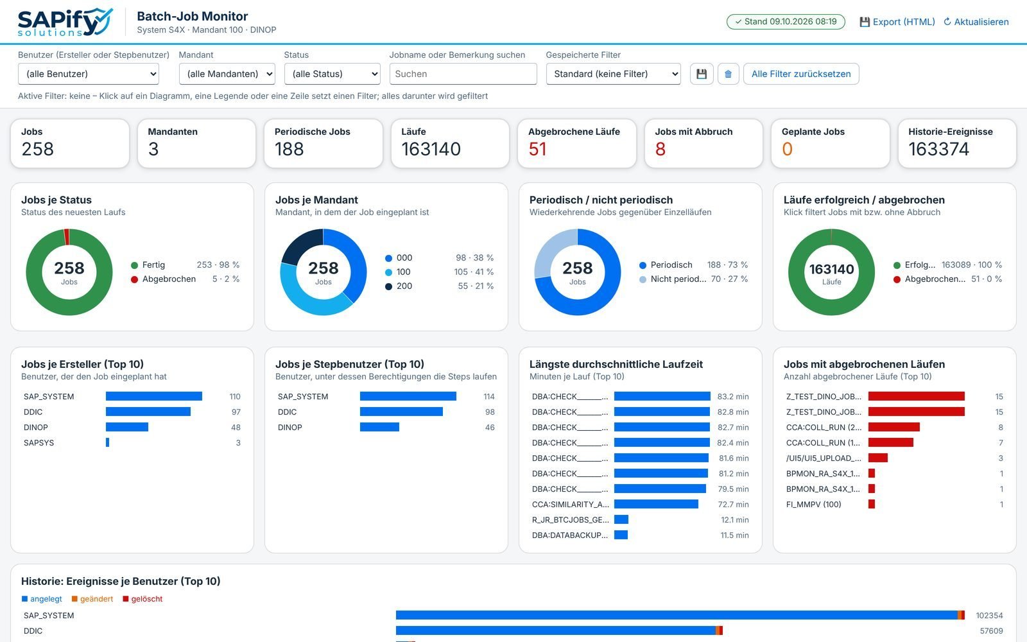This screenshot has width=1027, height=642.
Task: Select SAPSYS row in Jobs je Ersteller
Action: (132, 443)
